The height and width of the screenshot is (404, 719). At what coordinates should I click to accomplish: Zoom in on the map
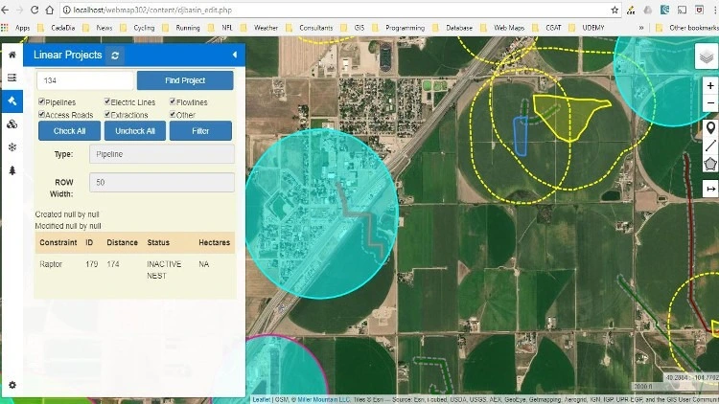coord(710,85)
